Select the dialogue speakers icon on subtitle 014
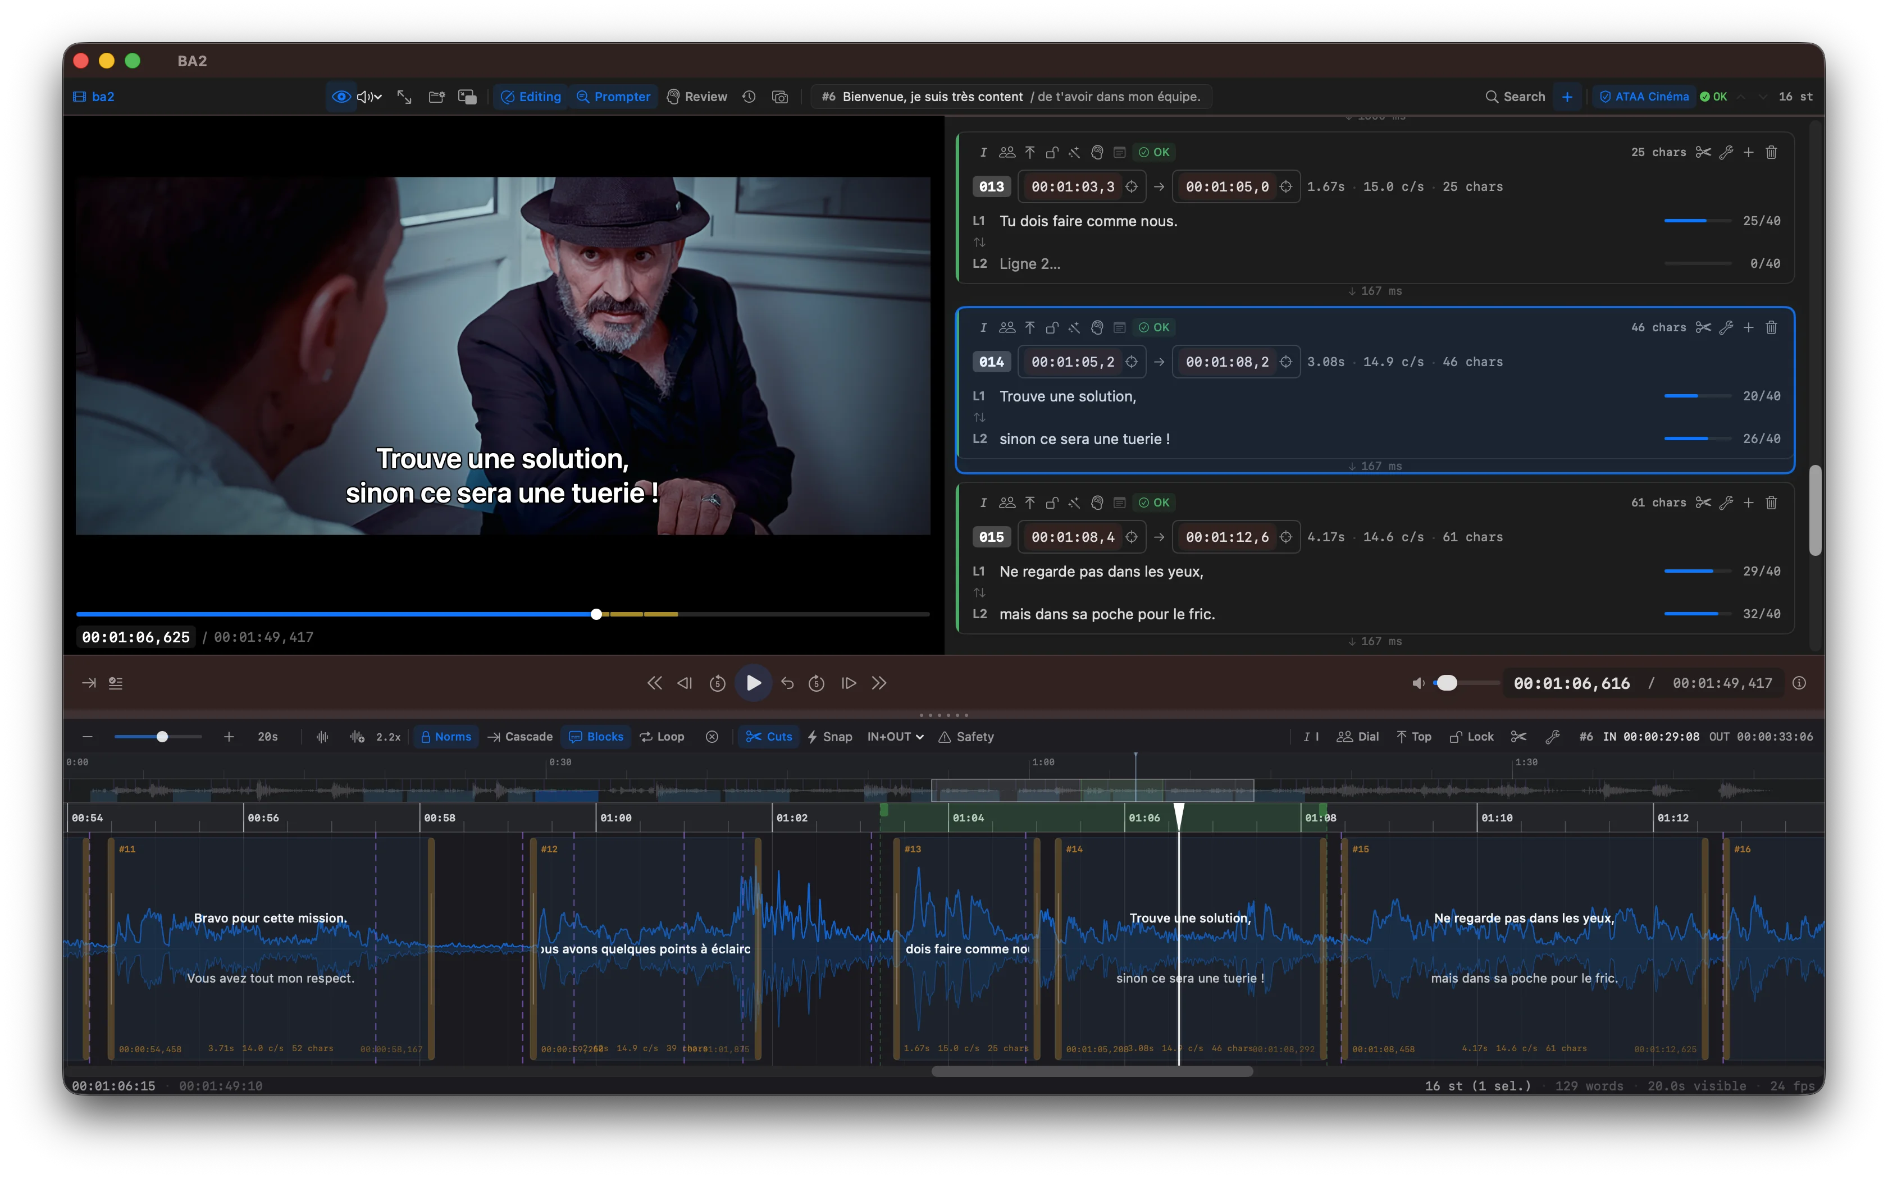 click(x=1007, y=327)
